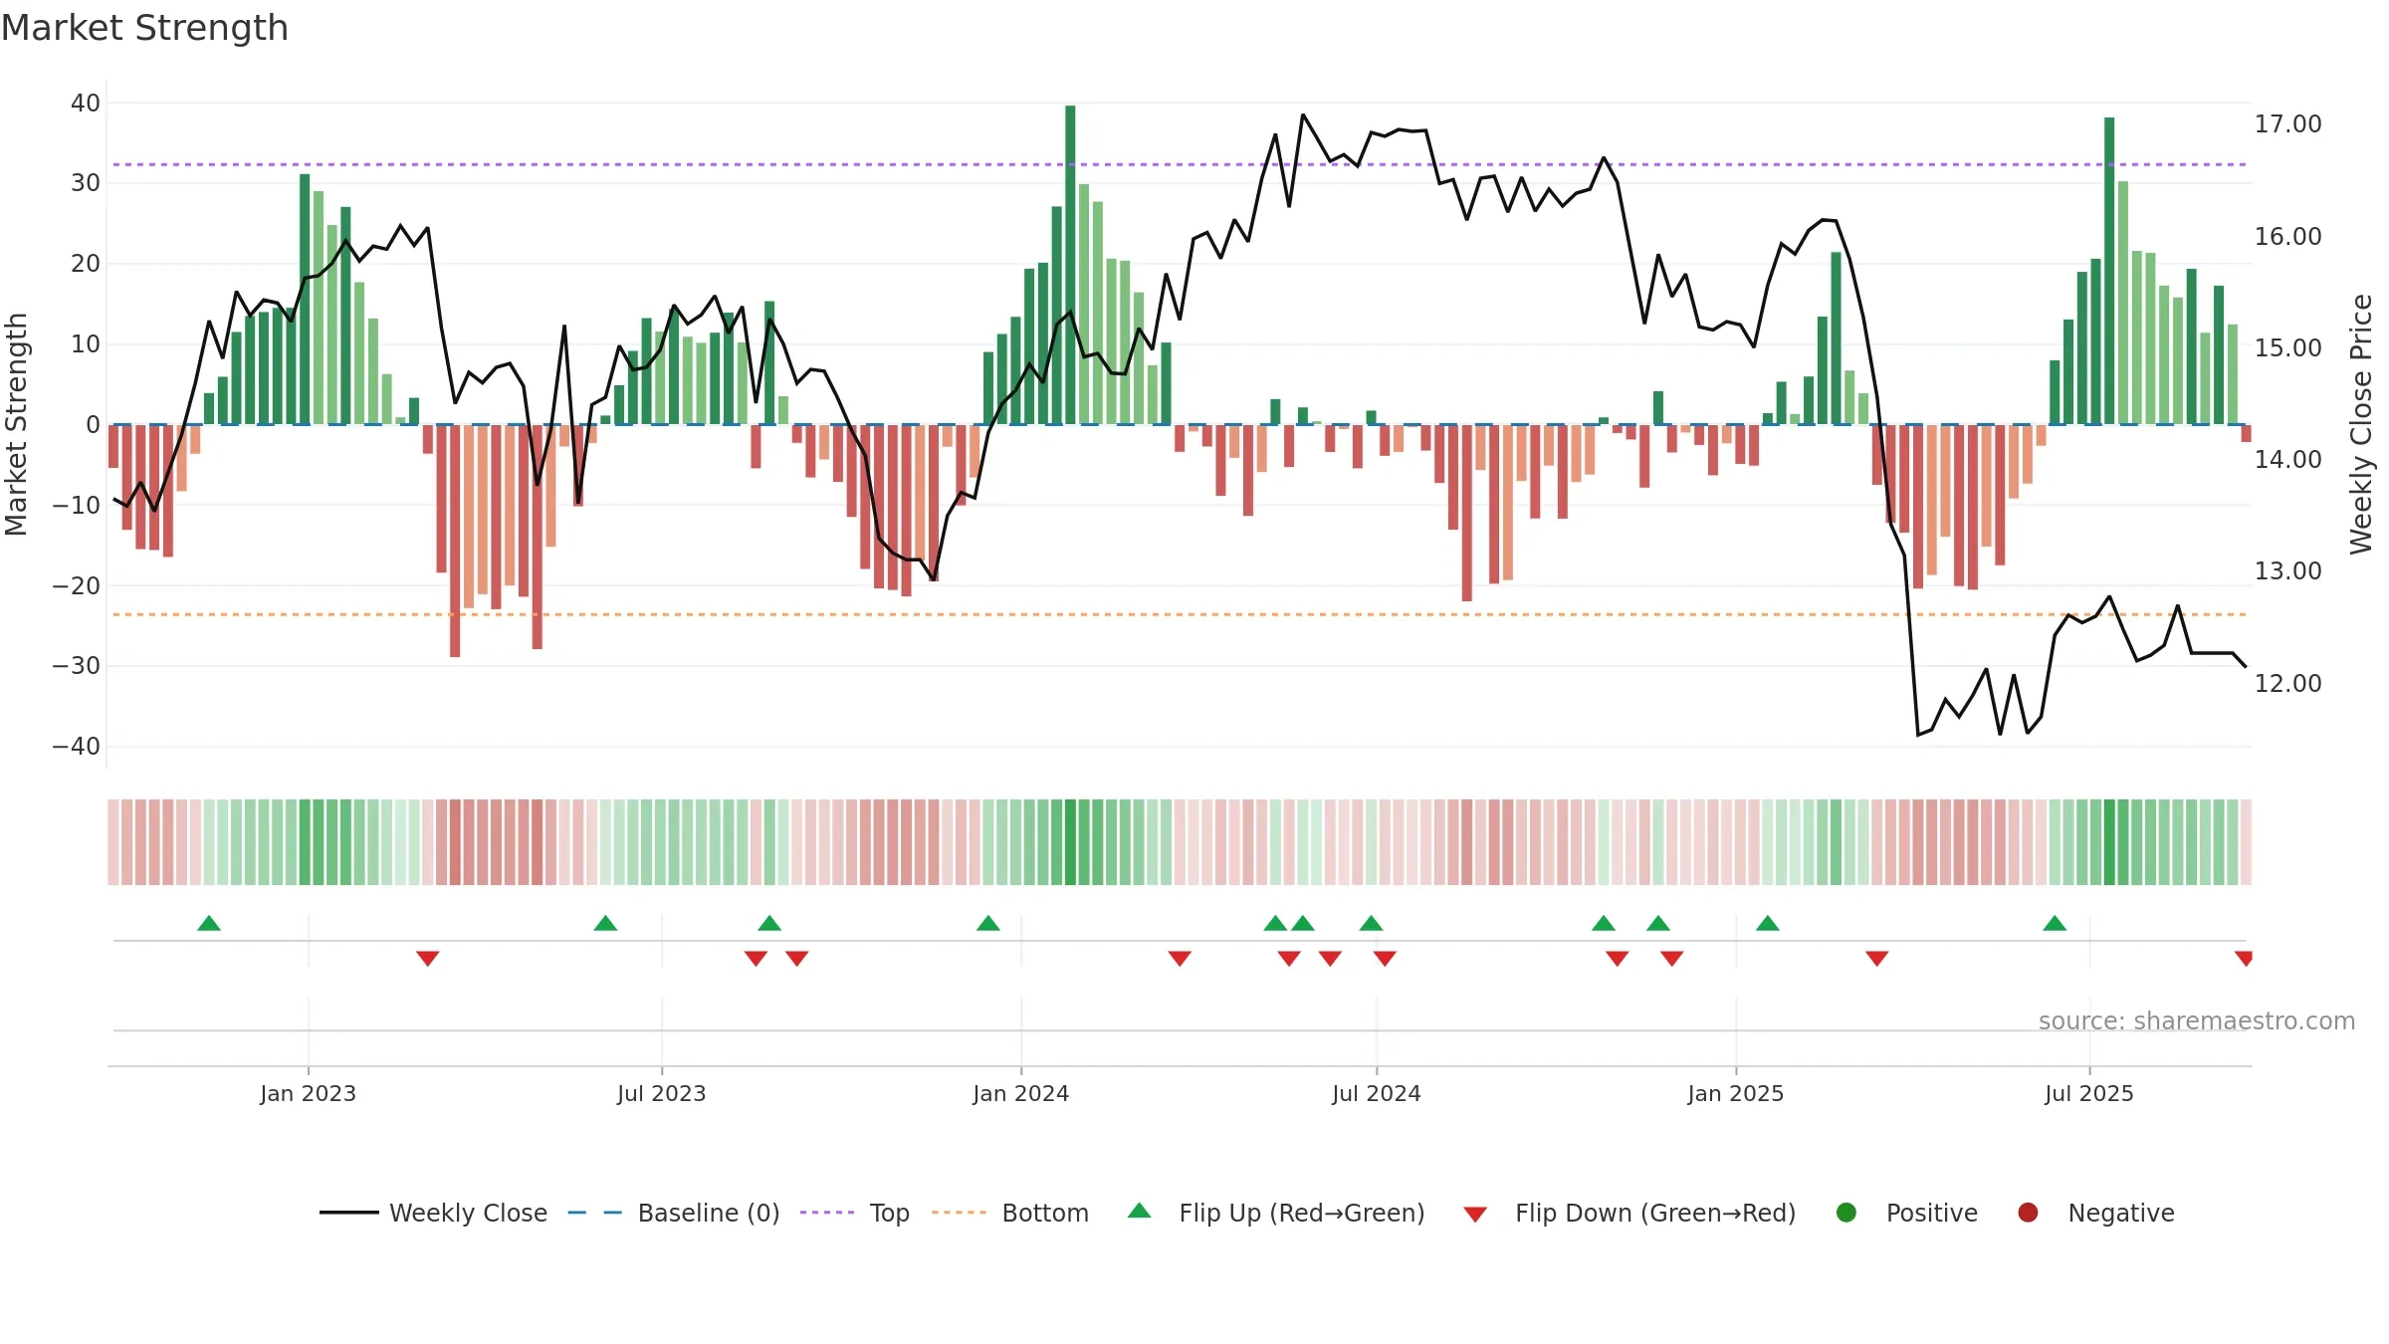Click the red Negative legend dot
The image size is (2389, 1344).
point(2028,1213)
